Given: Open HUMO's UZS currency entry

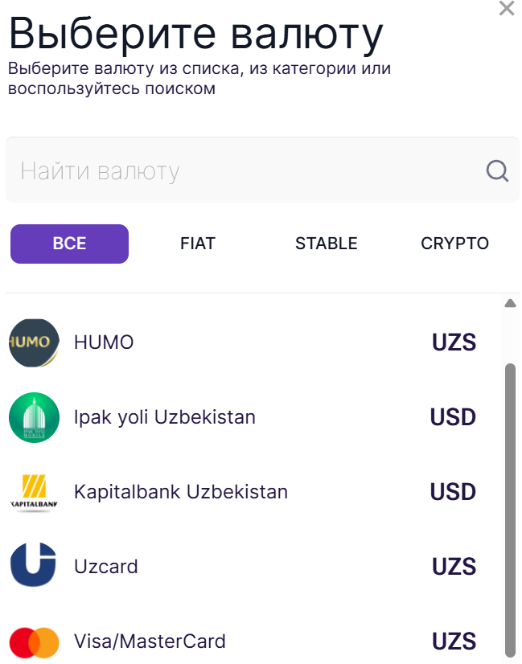Looking at the screenshot, I should 454,342.
